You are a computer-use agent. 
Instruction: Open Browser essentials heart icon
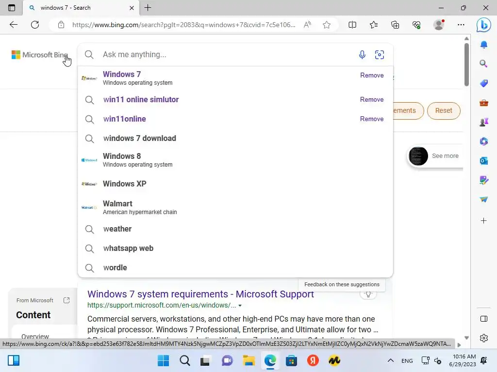[x=416, y=25]
